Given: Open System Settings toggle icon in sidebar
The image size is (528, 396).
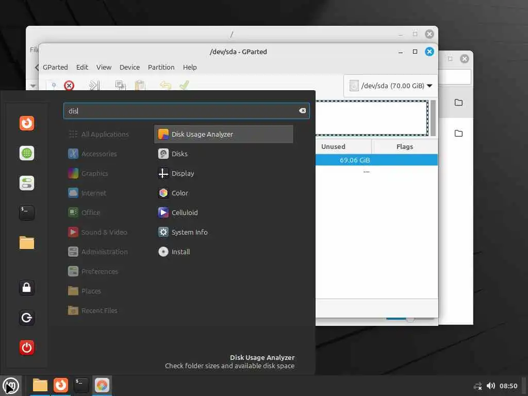Looking at the screenshot, I should click(27, 183).
